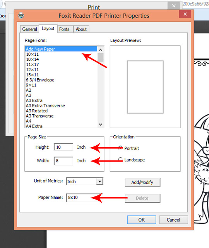Viewport: 209px width, 248px height.
Task: Choose the 10×11 paper size
Action: pyautogui.click(x=61, y=54)
